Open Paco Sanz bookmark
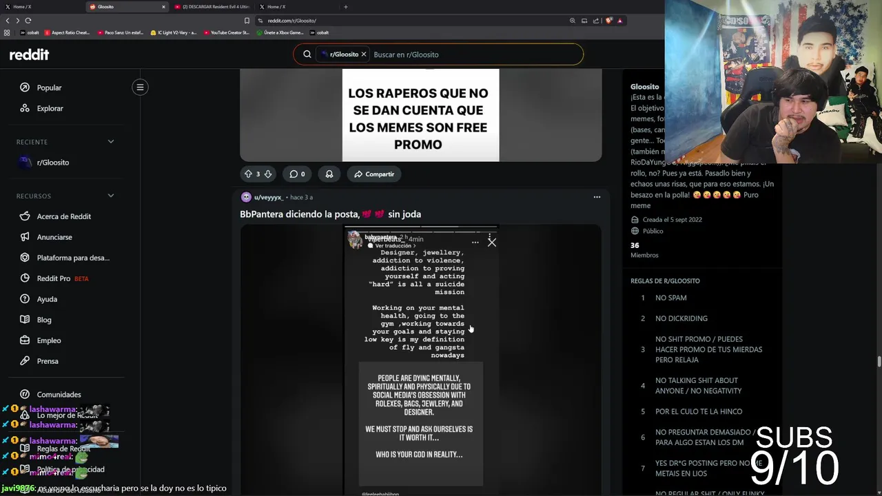Image resolution: width=882 pixels, height=496 pixels. point(120,32)
